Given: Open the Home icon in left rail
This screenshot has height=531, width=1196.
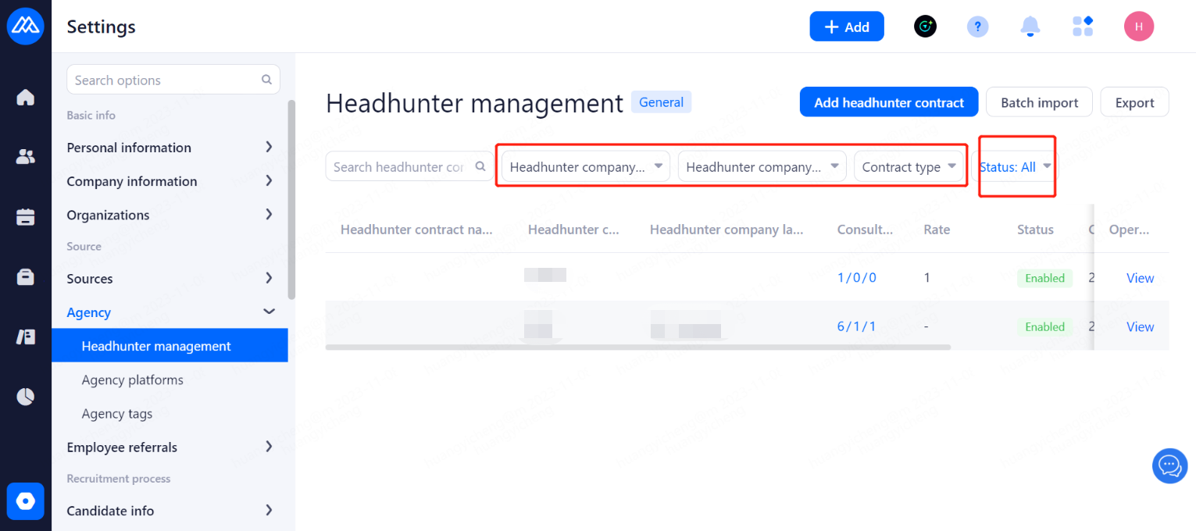Looking at the screenshot, I should 26,98.
